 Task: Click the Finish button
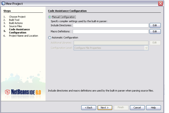(121, 108)
